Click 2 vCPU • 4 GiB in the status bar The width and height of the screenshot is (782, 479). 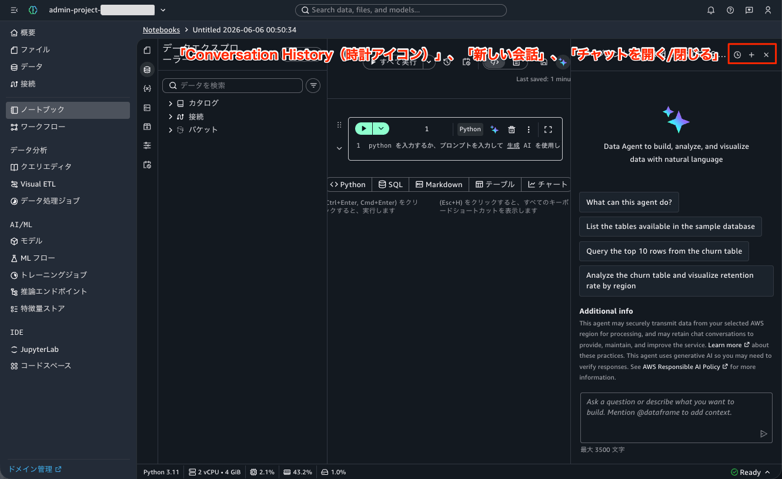[215, 472]
